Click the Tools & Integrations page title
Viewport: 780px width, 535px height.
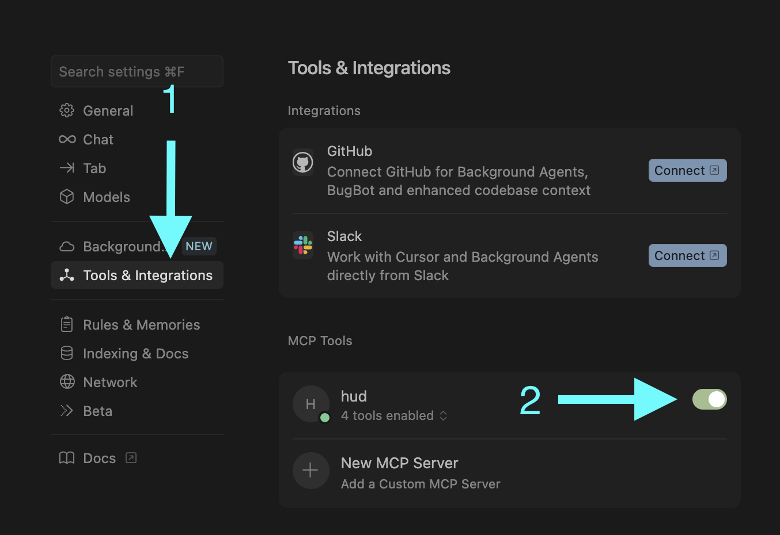[369, 68]
